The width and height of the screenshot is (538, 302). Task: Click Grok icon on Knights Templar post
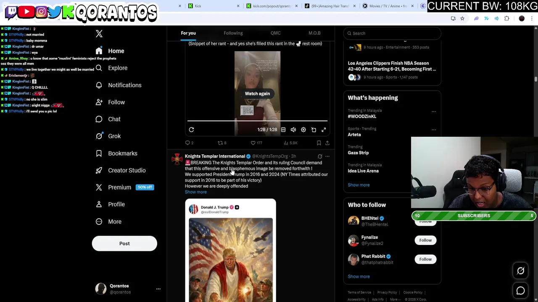pos(320,156)
